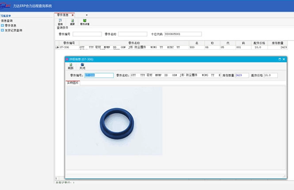Click the 库存数量 field showing 2419
This screenshot has height=190, width=294.
pos(242,75)
